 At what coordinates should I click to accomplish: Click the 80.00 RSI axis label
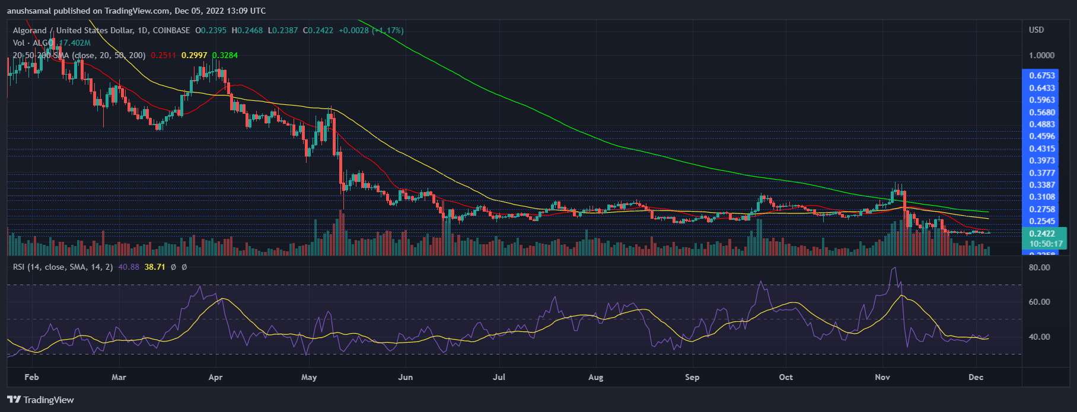coord(1039,267)
